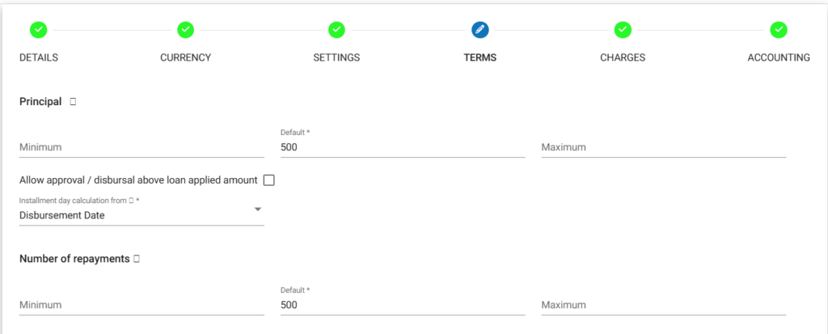Click the Principal Minimum input field
The image size is (828, 334).
click(142, 147)
